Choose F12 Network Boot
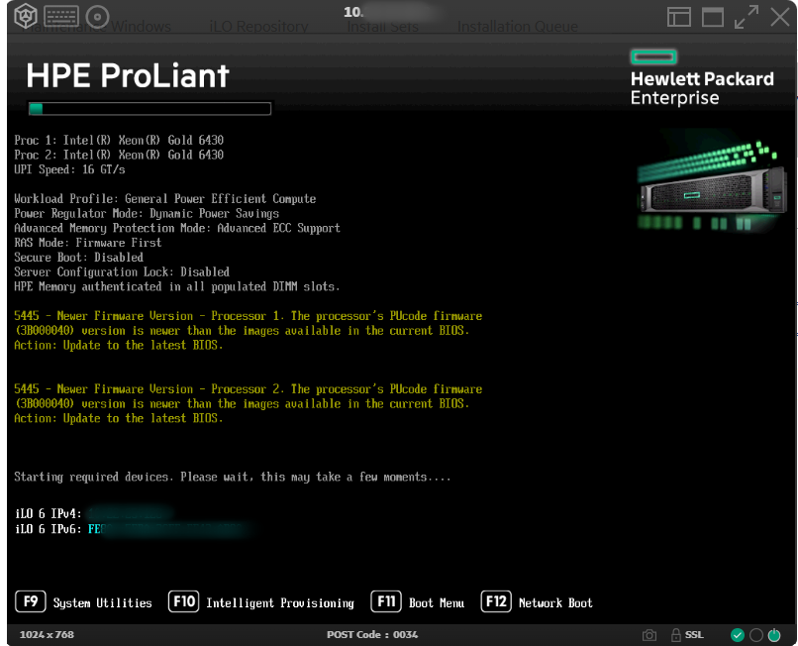This screenshot has height=646, width=798. (x=537, y=601)
